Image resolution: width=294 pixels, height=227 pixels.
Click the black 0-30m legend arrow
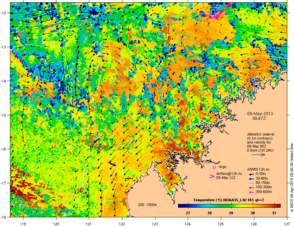[252, 174]
